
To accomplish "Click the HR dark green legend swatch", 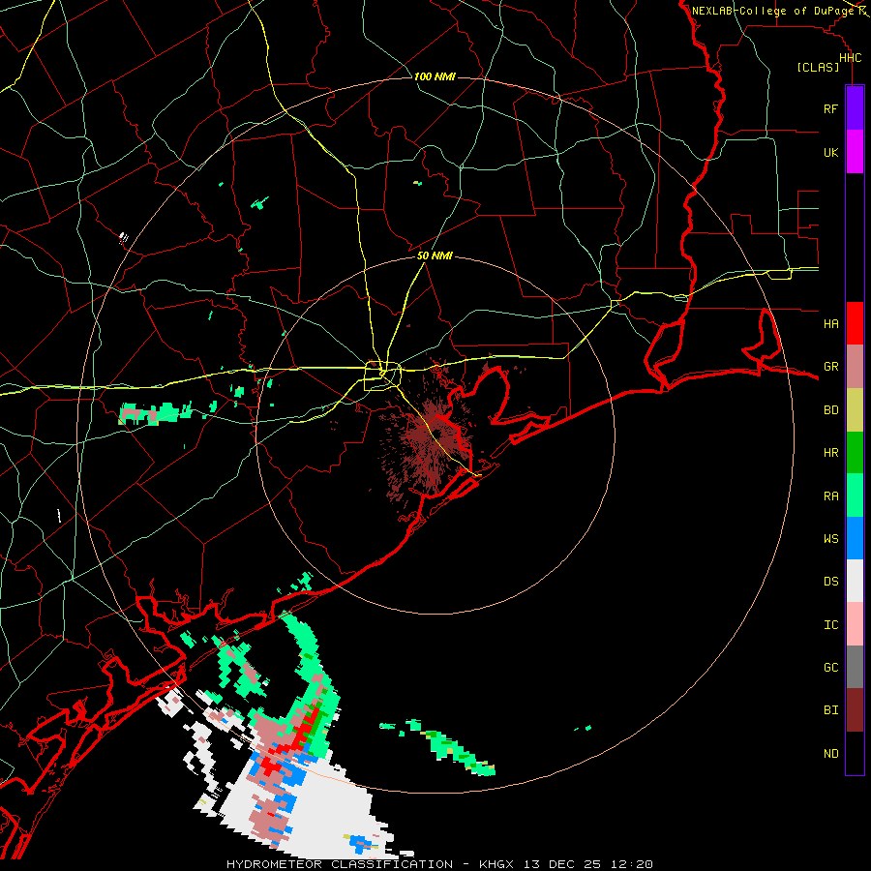I will coord(855,452).
